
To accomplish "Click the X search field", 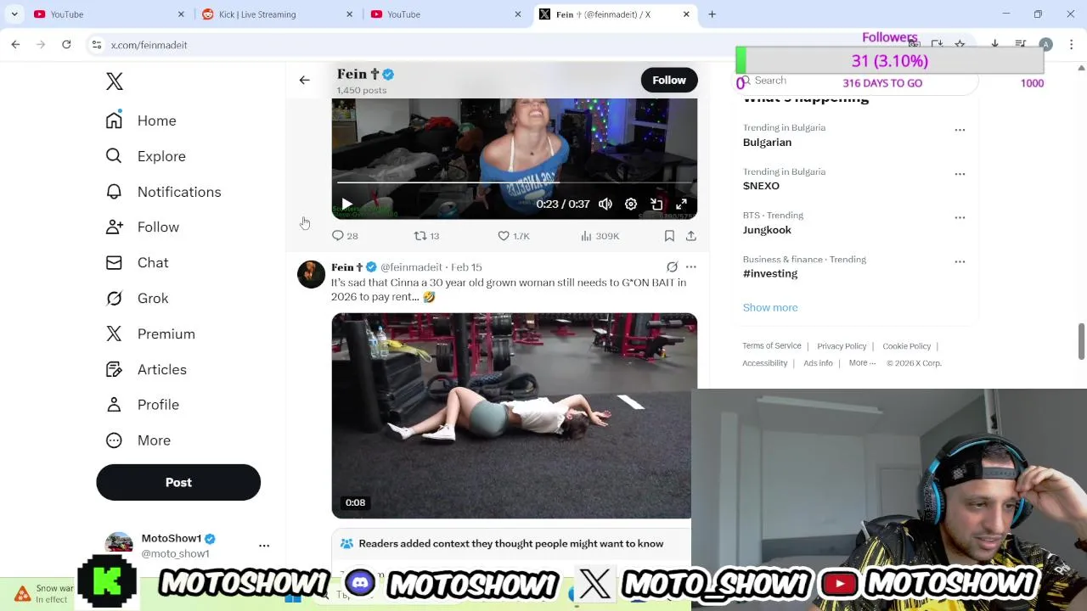I will click(x=858, y=81).
